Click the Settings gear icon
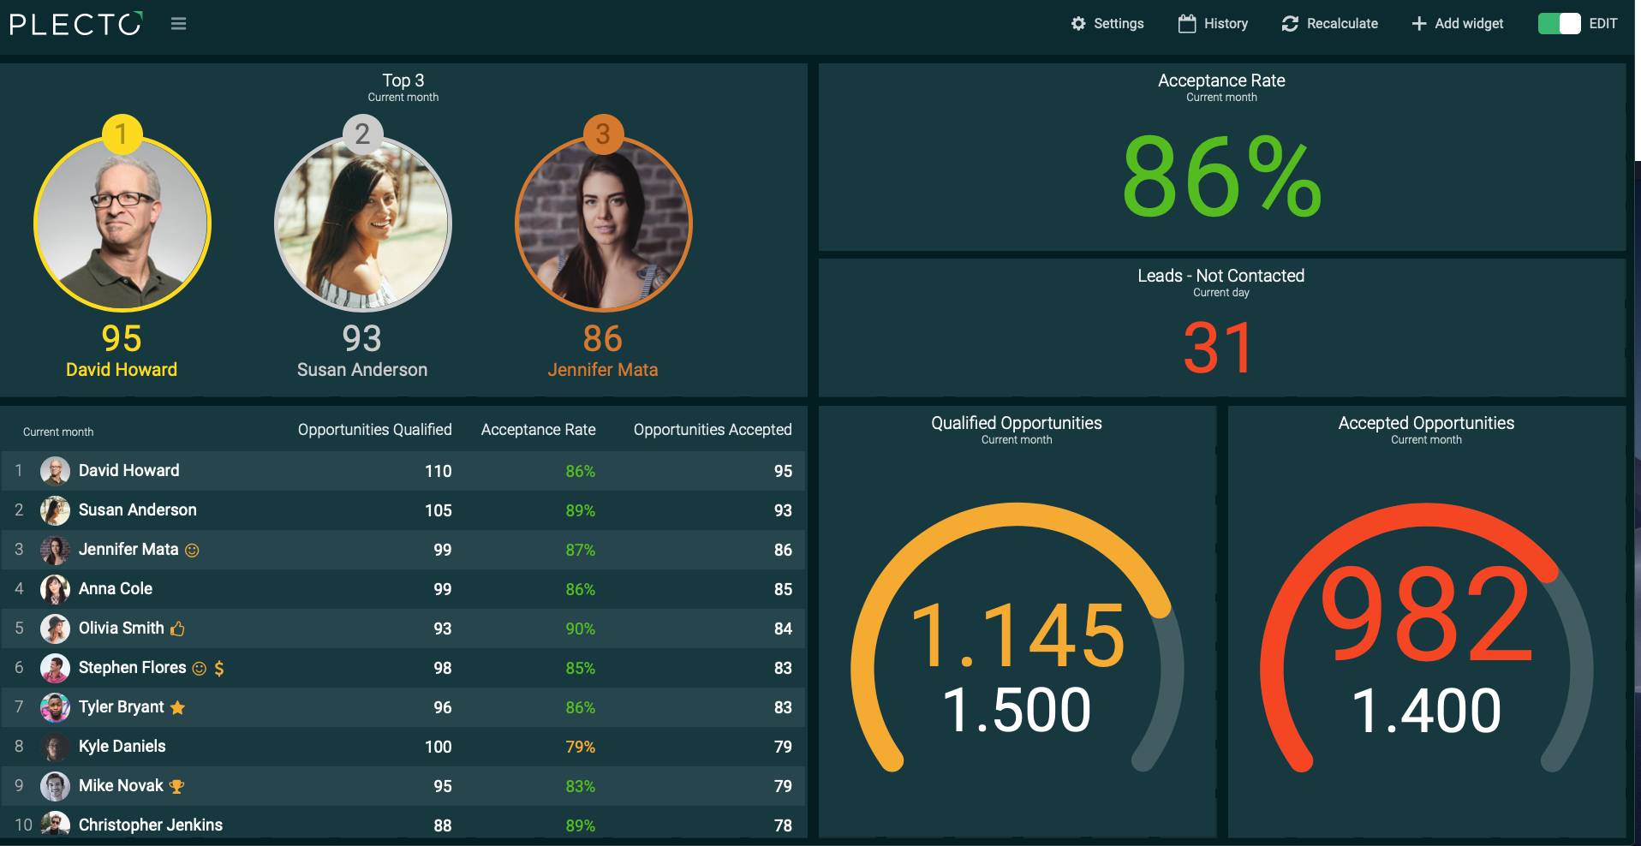 click(x=1078, y=24)
